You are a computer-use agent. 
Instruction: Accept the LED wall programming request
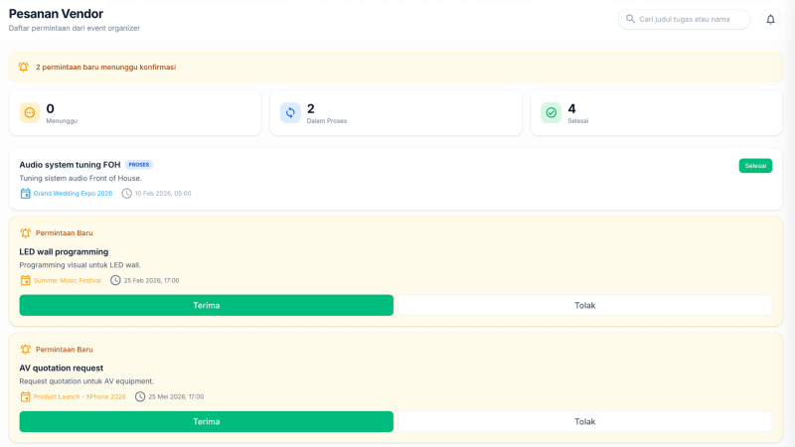pos(207,305)
